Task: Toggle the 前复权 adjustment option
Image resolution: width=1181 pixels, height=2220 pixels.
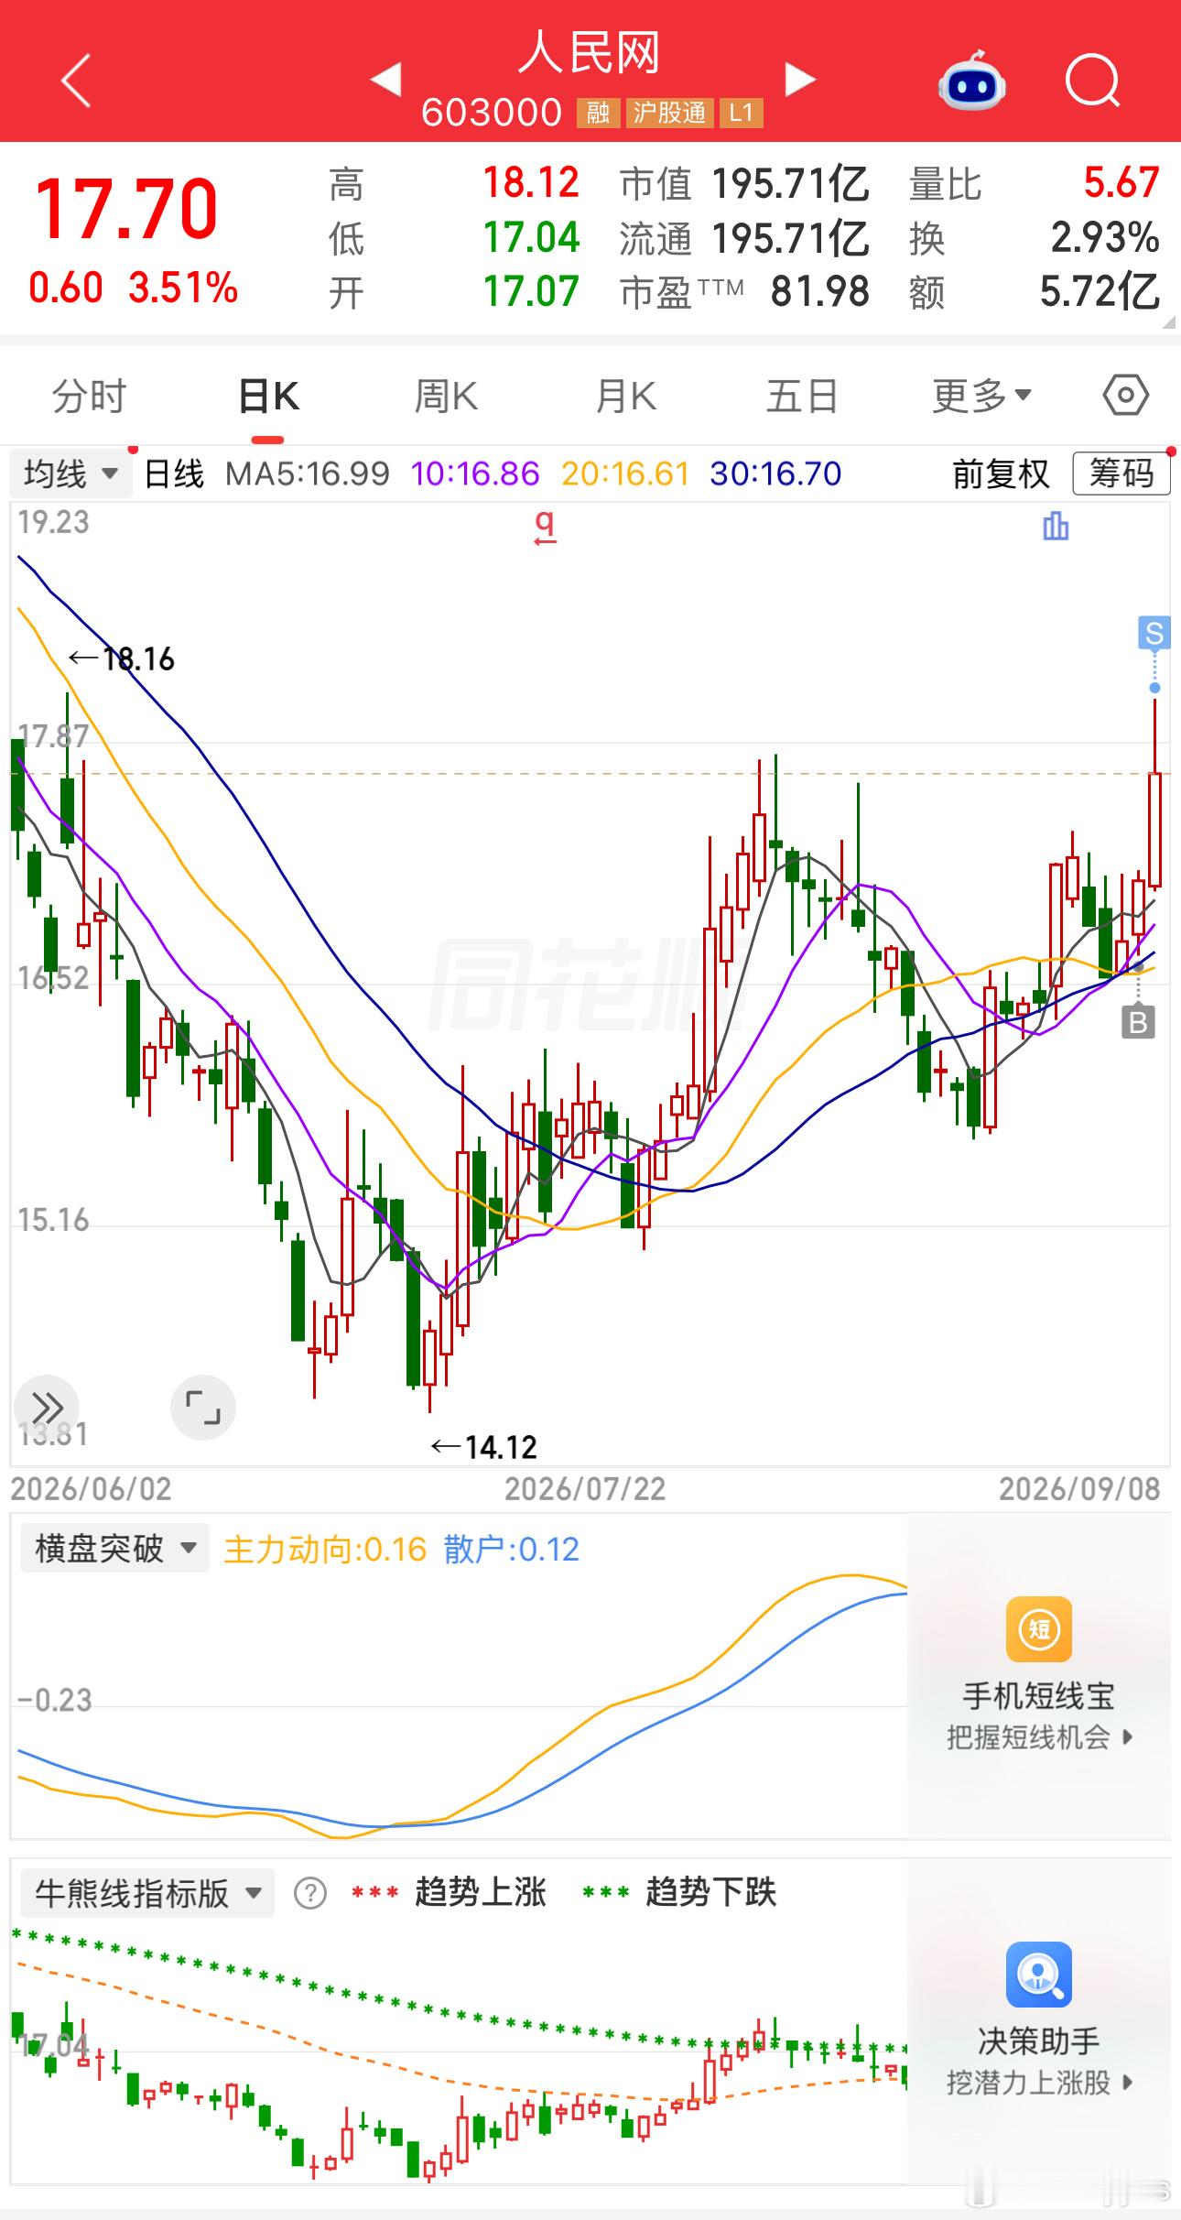Action: tap(1001, 473)
